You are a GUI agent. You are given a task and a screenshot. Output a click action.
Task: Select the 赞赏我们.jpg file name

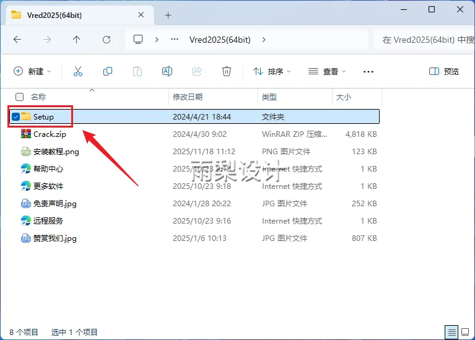tap(55, 238)
